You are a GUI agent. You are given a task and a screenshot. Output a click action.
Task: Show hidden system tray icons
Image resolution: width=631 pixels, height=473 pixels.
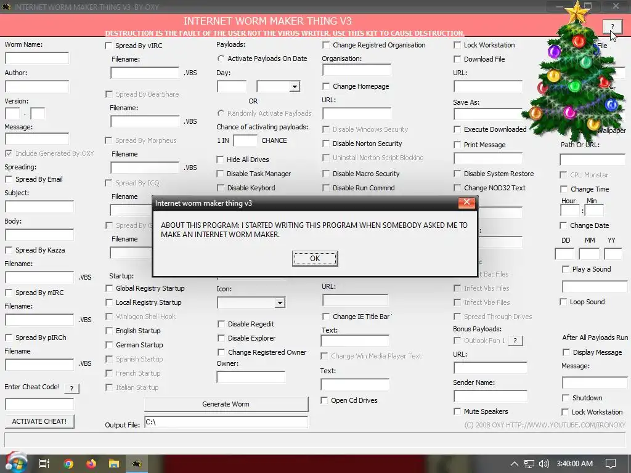[x=515, y=464]
